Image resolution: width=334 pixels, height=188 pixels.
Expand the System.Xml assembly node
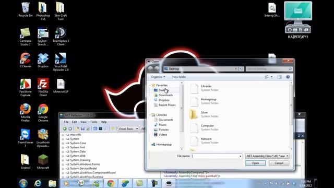(x=63, y=147)
